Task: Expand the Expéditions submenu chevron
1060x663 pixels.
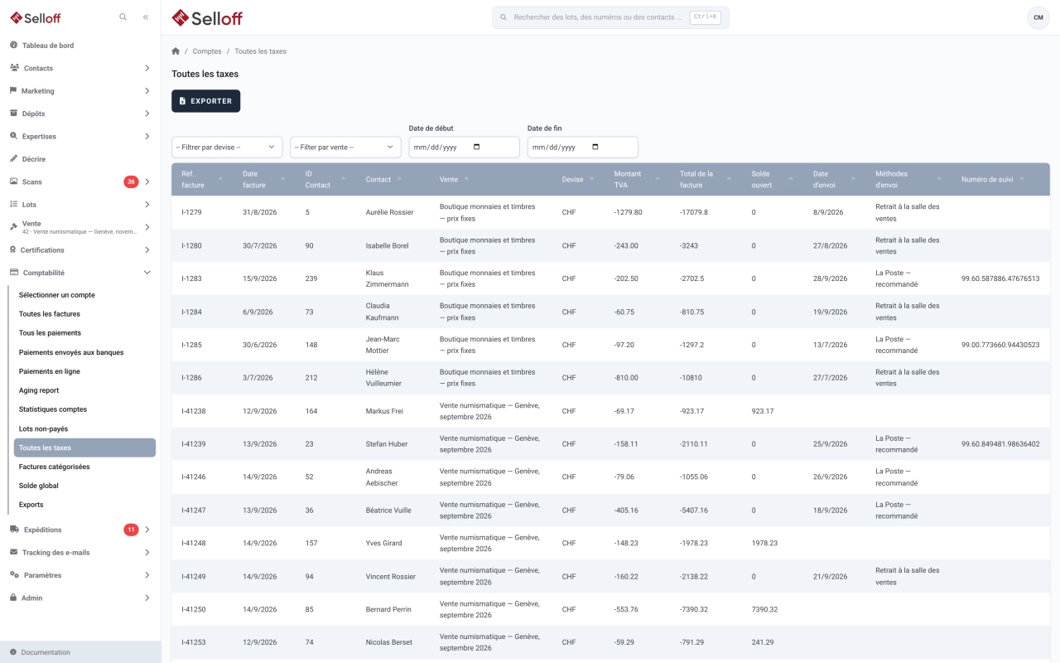Action: pyautogui.click(x=147, y=530)
